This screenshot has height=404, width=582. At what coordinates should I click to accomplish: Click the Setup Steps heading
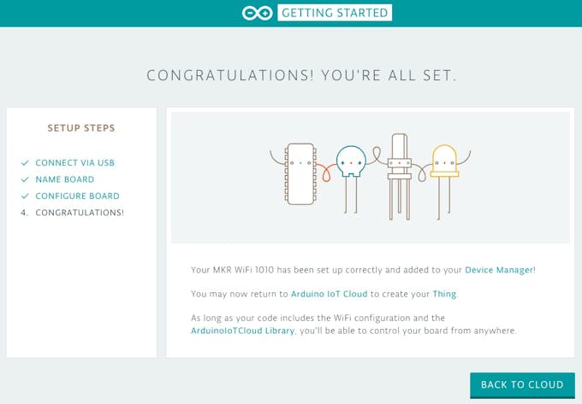(81, 129)
